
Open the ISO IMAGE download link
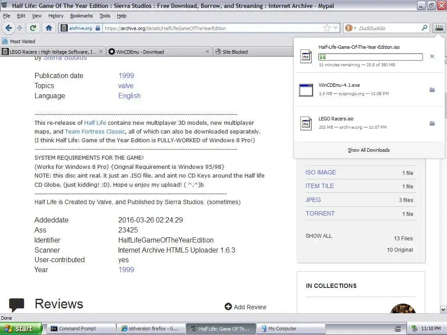click(x=321, y=172)
